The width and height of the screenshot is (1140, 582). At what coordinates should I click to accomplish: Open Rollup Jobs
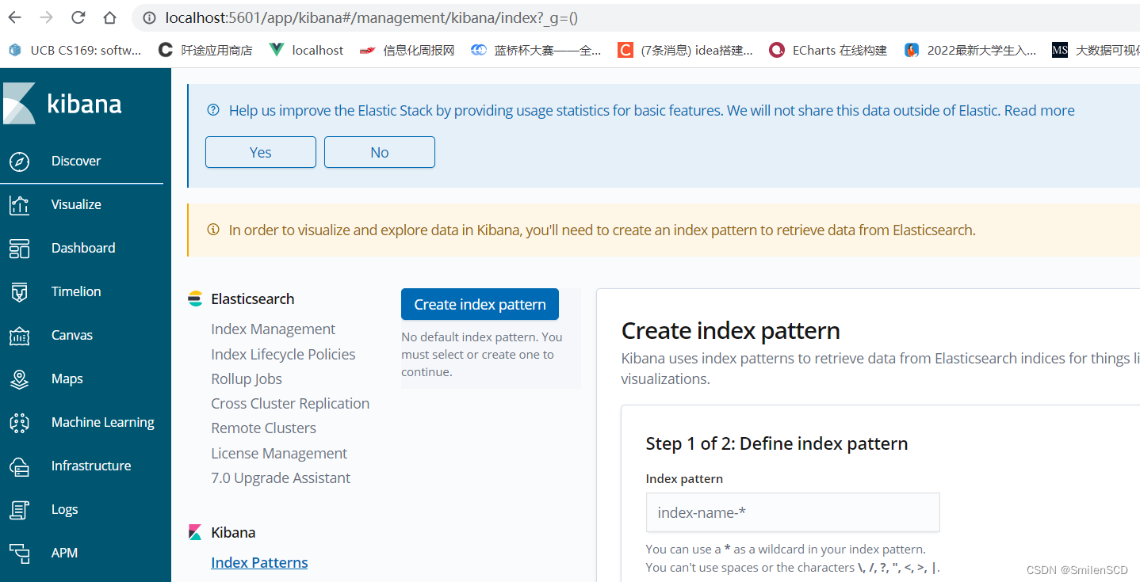tap(247, 378)
